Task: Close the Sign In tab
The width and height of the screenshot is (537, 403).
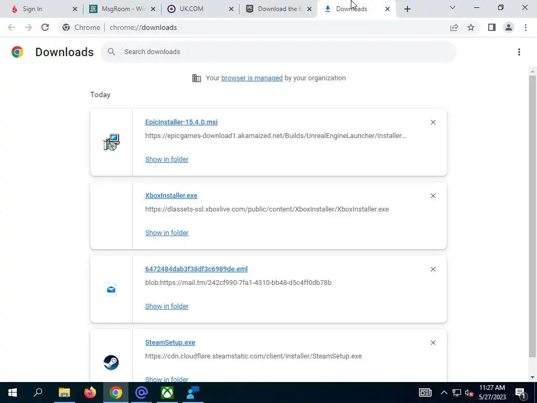Action: 75,9
